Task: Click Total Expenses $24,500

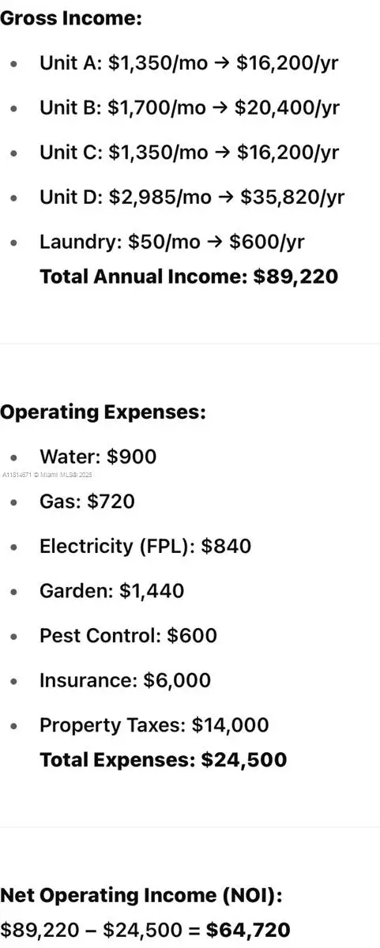Action: tap(163, 760)
